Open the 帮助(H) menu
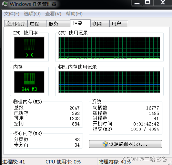This screenshot has width=172, height=165. (x=74, y=14)
